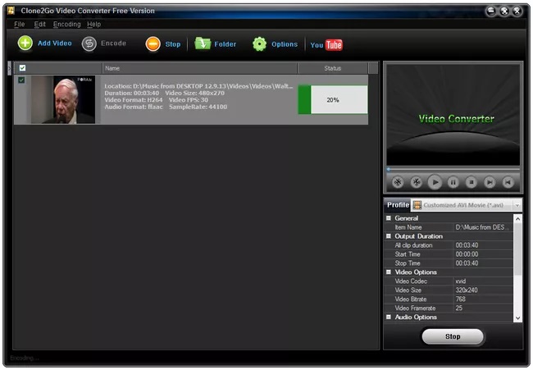Click the first snapshot-style preview control icon
Viewport: 533px width, 370px height.
coord(398,182)
